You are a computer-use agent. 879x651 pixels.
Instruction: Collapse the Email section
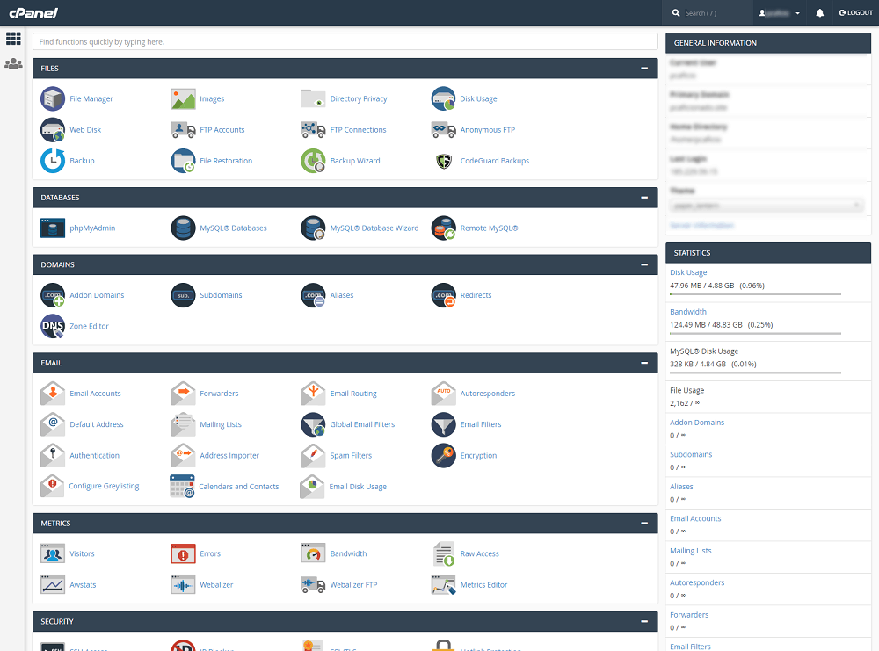[644, 363]
